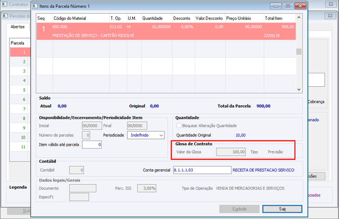Click the Quantidade Original value 10,00

[x=240, y=135]
